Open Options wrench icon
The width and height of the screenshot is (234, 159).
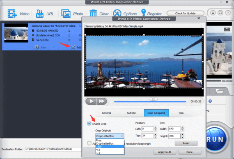(117, 14)
